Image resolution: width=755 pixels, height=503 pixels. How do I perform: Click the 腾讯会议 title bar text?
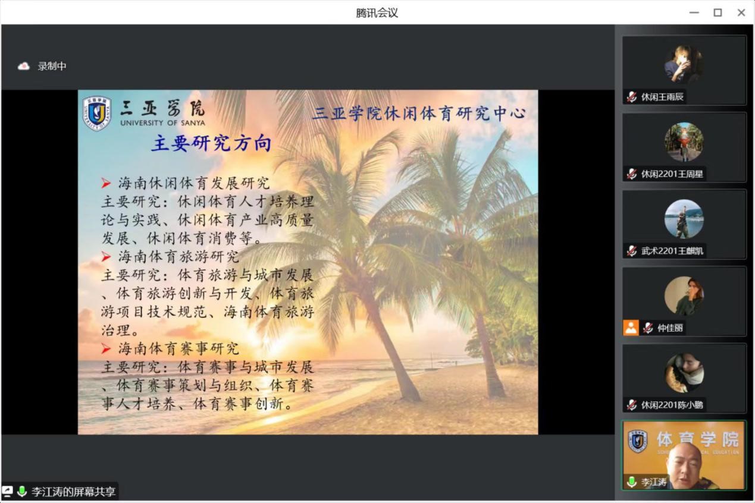tap(377, 12)
